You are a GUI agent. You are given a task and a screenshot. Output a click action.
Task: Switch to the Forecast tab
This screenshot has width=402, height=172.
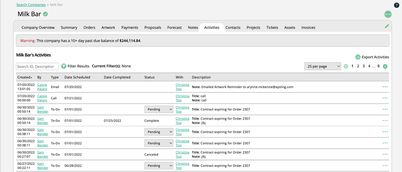(174, 28)
